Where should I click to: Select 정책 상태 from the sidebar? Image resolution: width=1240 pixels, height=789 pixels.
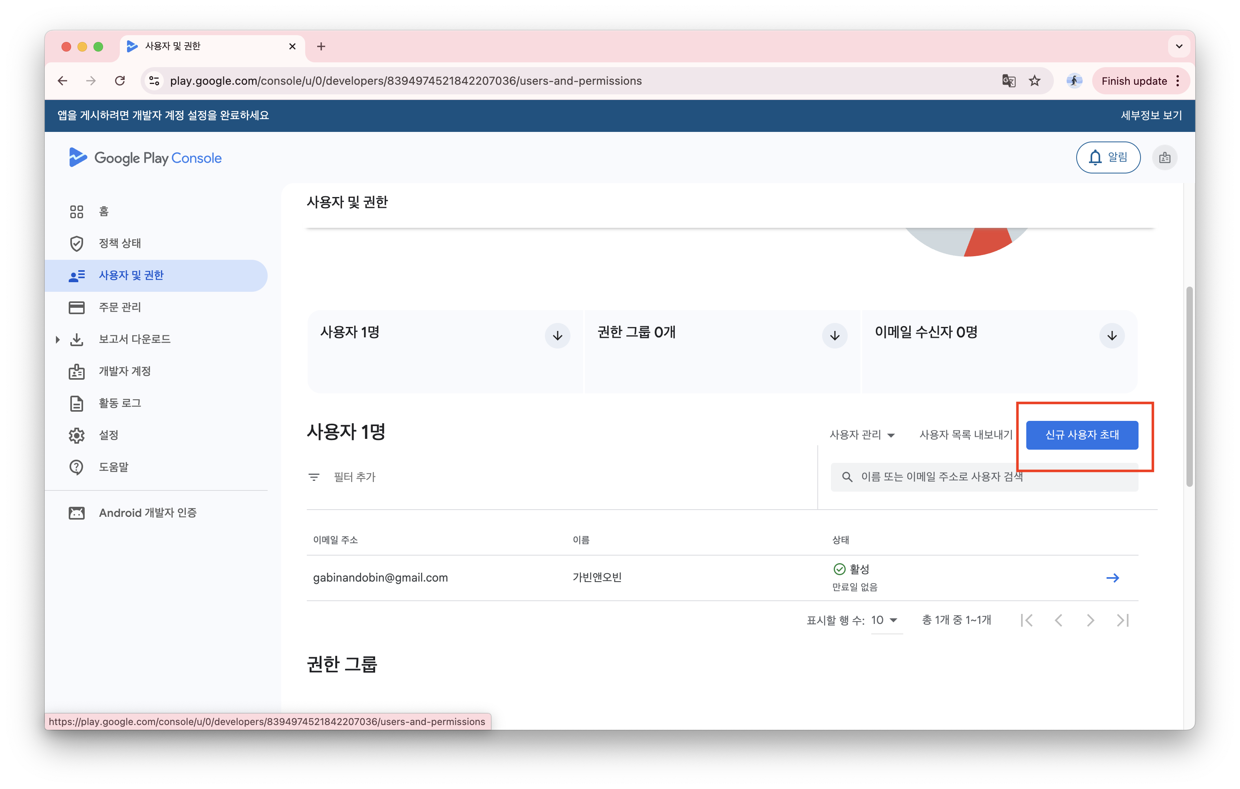[119, 243]
